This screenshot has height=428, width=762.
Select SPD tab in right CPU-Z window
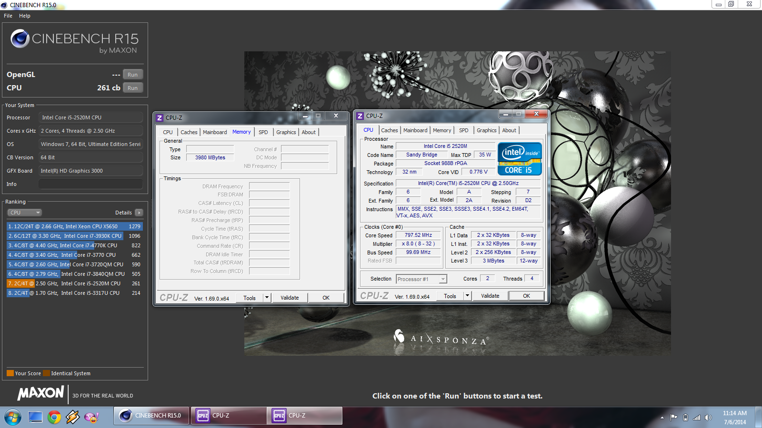click(464, 130)
